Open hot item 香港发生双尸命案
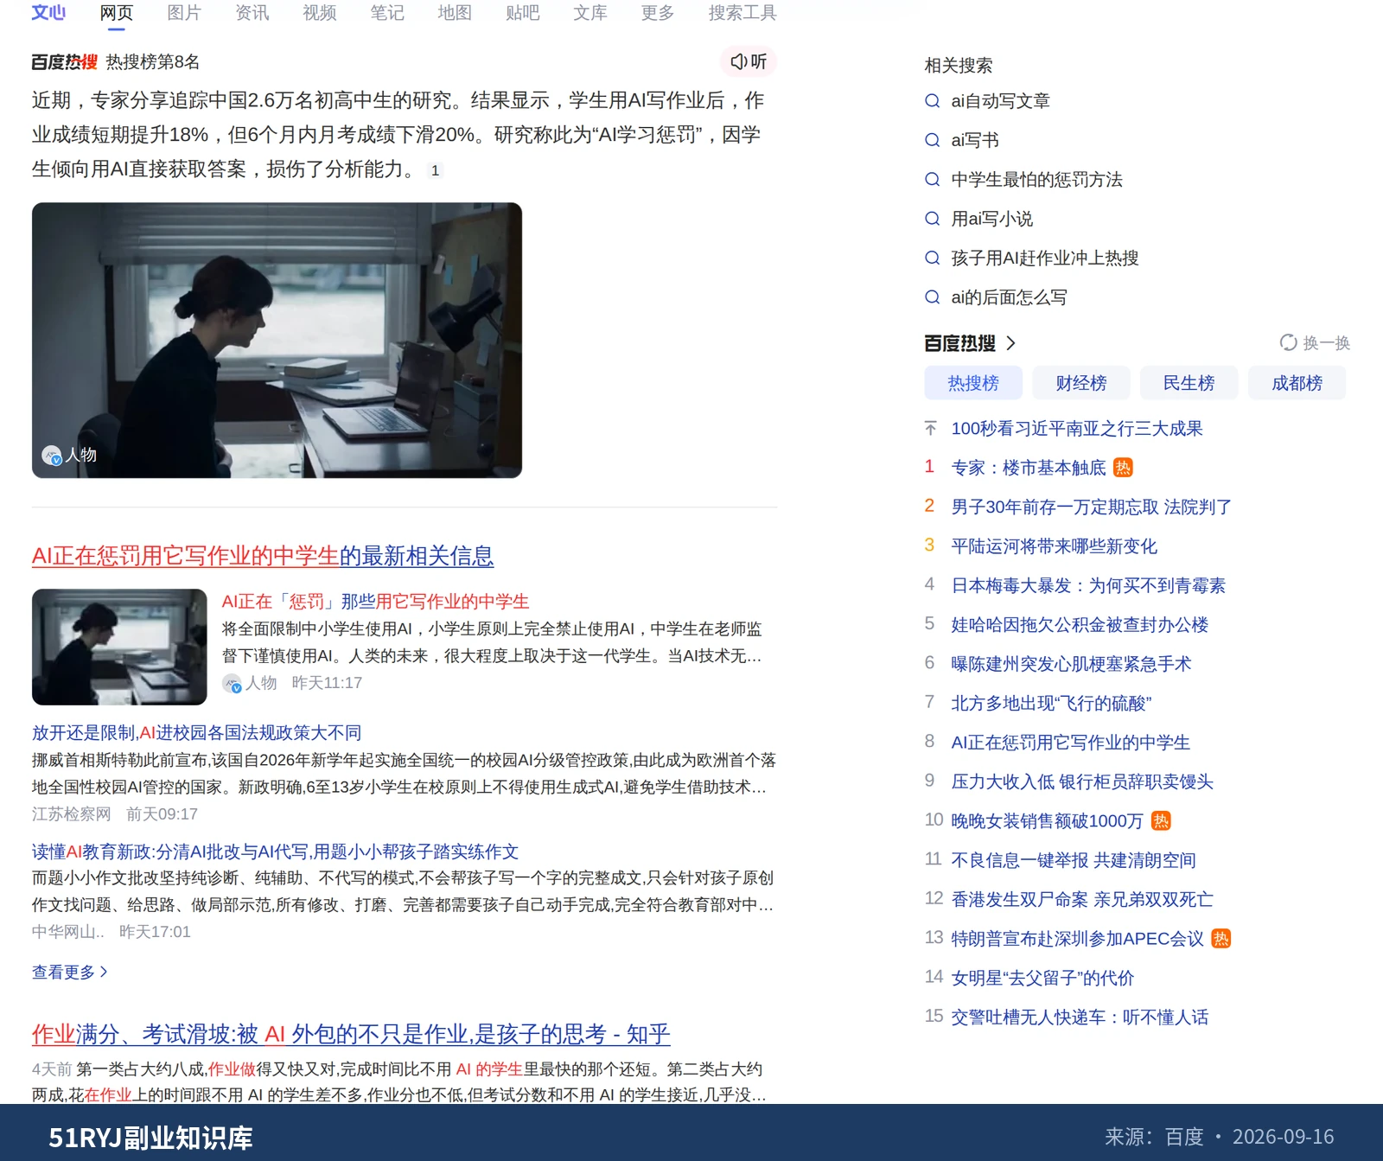Viewport: 1383px width, 1161px height. [x=1082, y=900]
